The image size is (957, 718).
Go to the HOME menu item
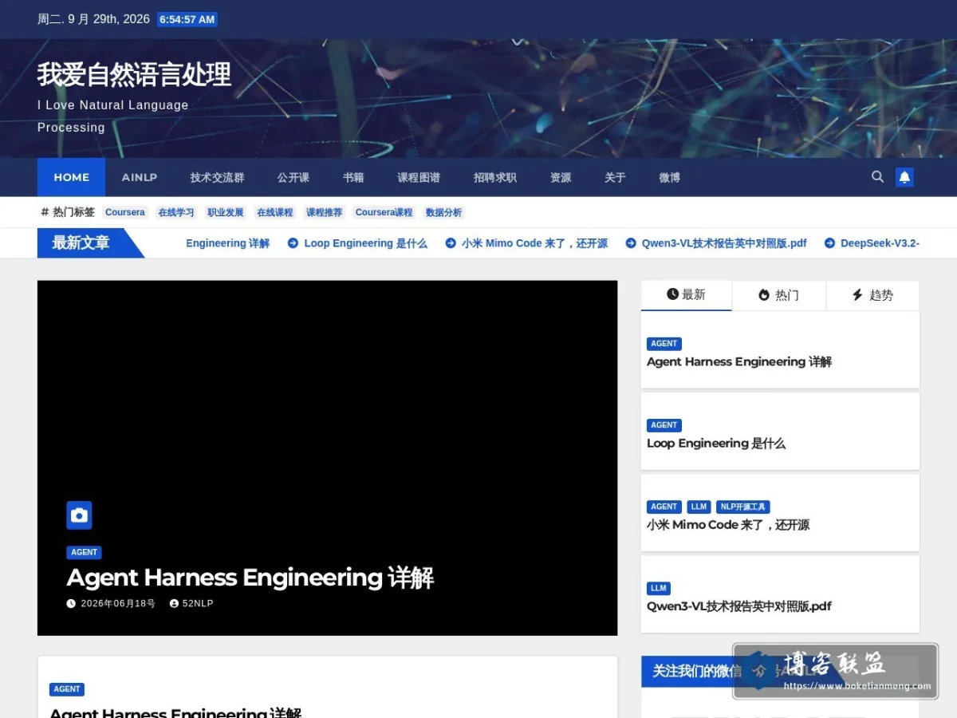[x=72, y=177]
